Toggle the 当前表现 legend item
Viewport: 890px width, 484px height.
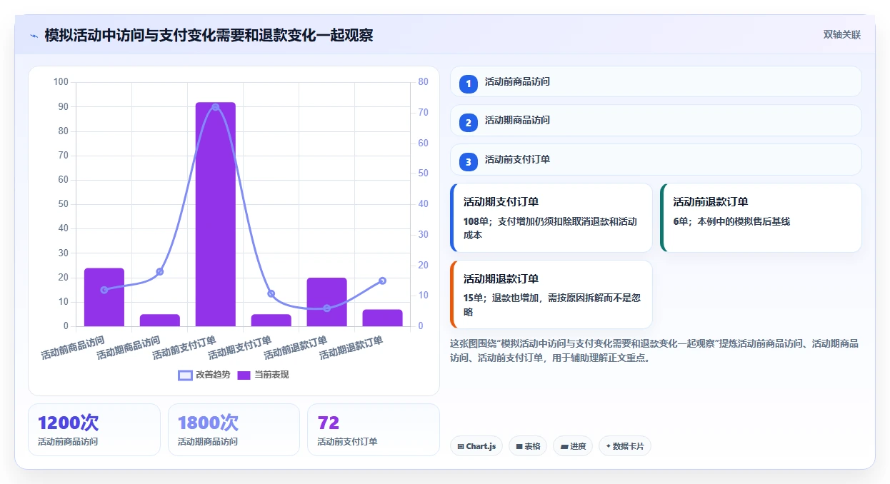click(x=263, y=375)
